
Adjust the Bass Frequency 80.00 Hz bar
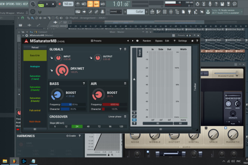click(73, 105)
